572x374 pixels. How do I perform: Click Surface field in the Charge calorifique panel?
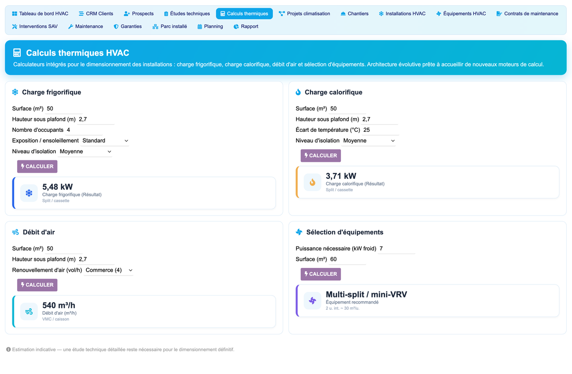[x=347, y=108]
